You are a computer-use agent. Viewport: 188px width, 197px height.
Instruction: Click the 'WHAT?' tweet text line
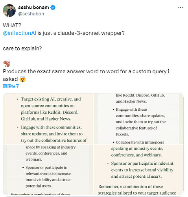[x=12, y=25]
